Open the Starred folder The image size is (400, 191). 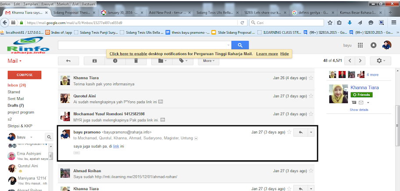14,92
